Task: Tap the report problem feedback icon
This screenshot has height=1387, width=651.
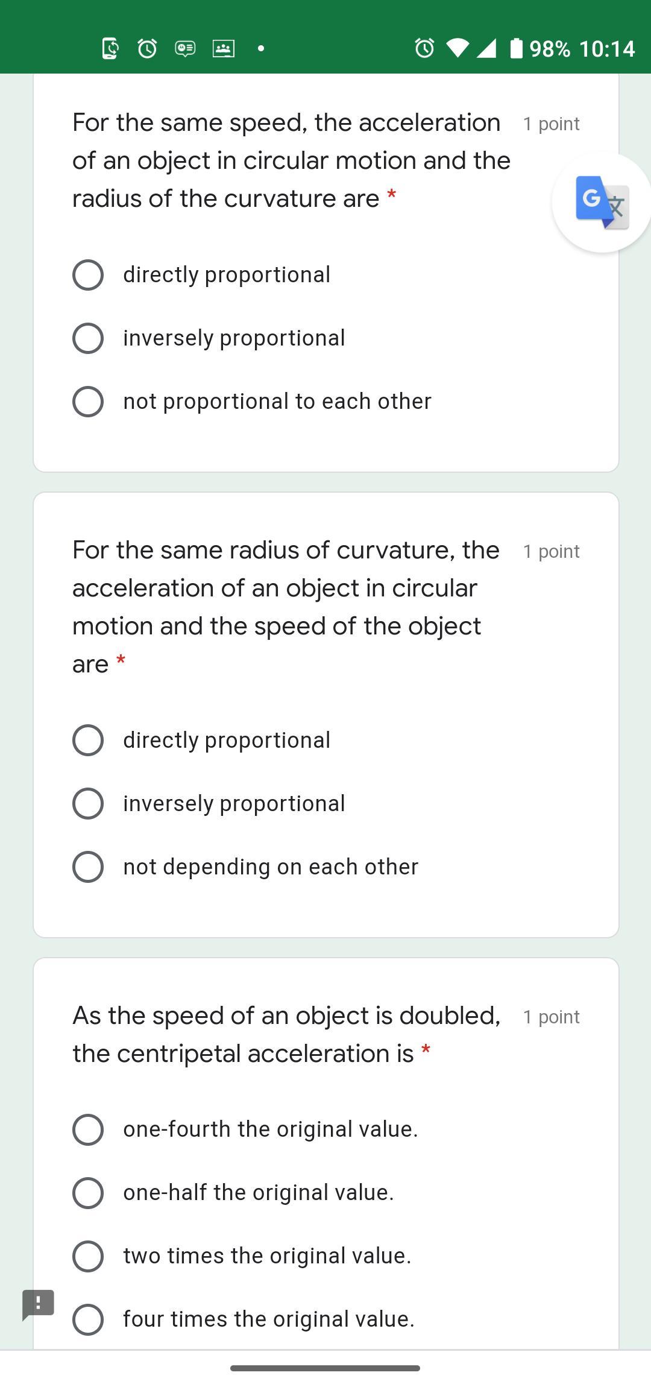Action: pyautogui.click(x=38, y=1304)
